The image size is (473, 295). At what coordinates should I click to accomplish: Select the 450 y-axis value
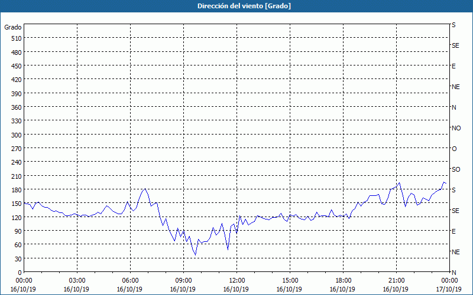pyautogui.click(x=17, y=66)
